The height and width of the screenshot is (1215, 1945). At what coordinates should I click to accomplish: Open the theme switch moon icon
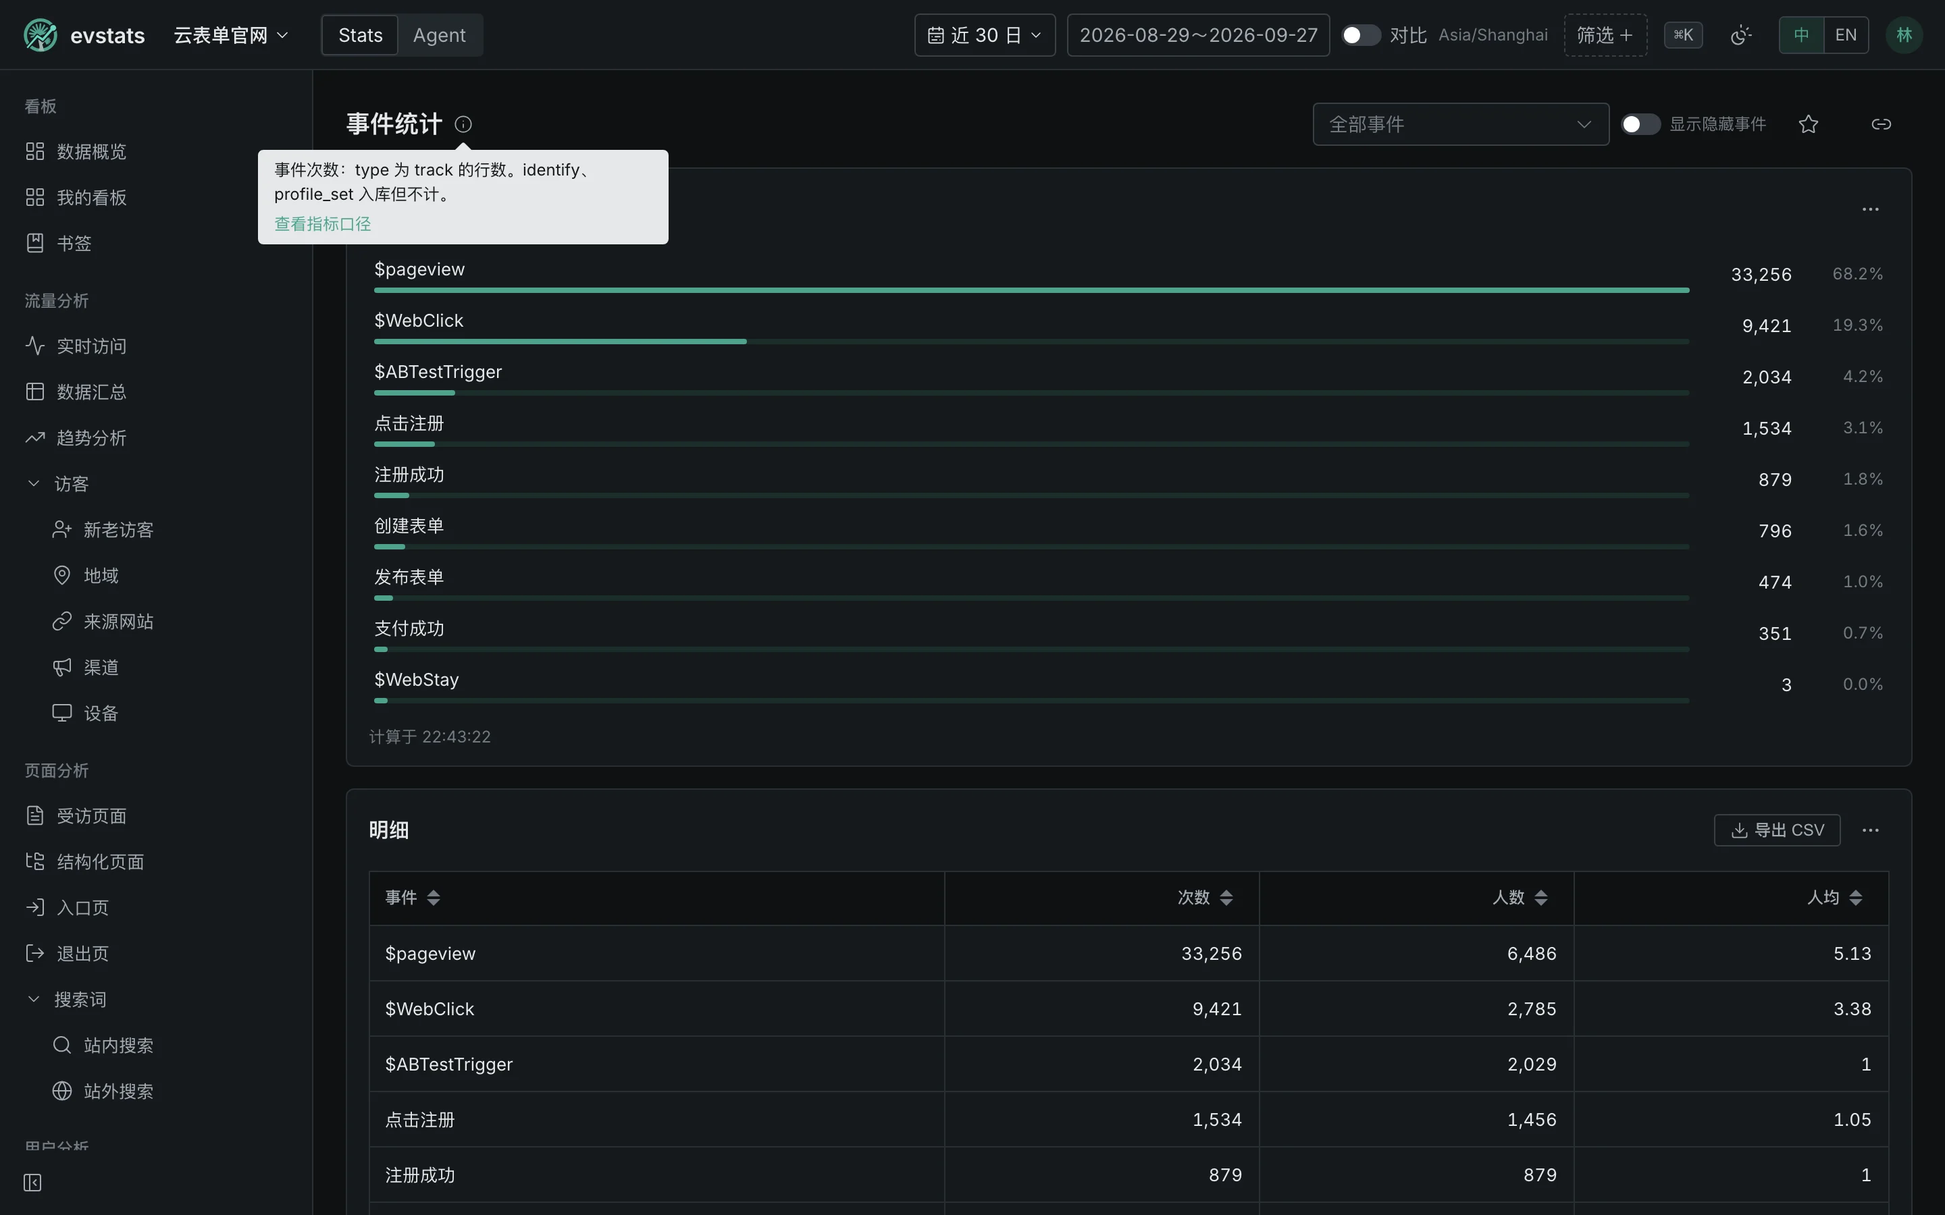click(x=1740, y=35)
